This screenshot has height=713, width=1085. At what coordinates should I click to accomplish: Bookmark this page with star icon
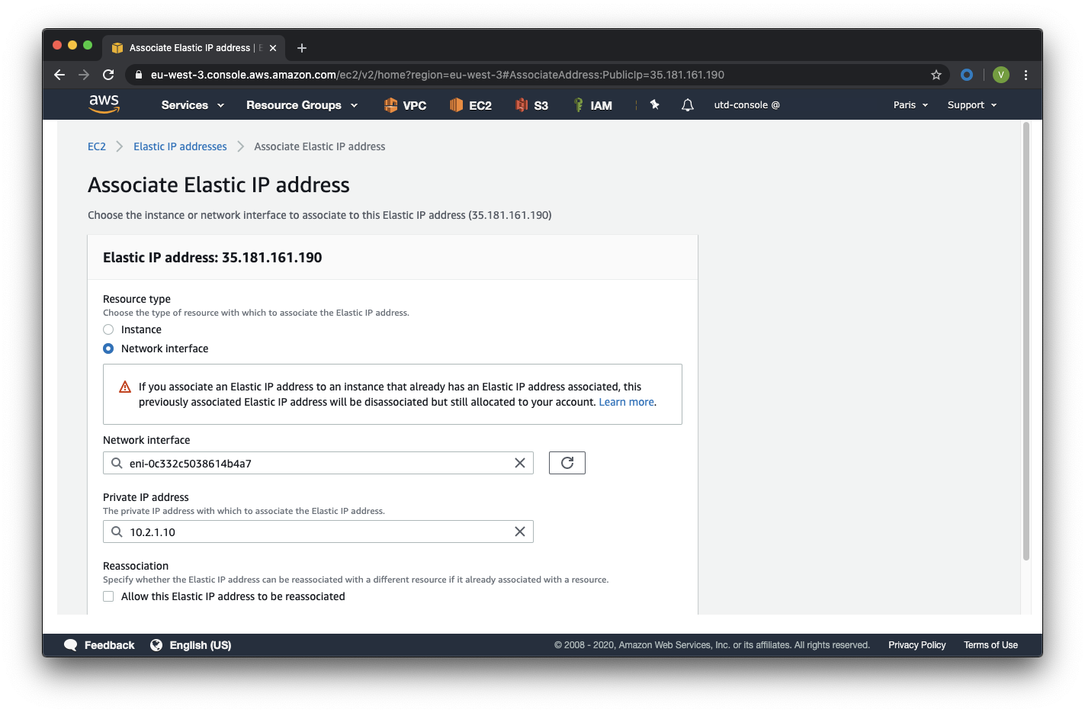click(936, 75)
